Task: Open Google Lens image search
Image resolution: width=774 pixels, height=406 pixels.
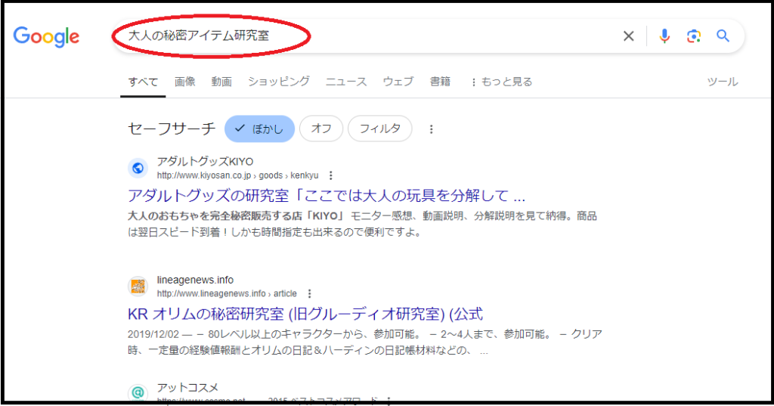Action: tap(694, 36)
